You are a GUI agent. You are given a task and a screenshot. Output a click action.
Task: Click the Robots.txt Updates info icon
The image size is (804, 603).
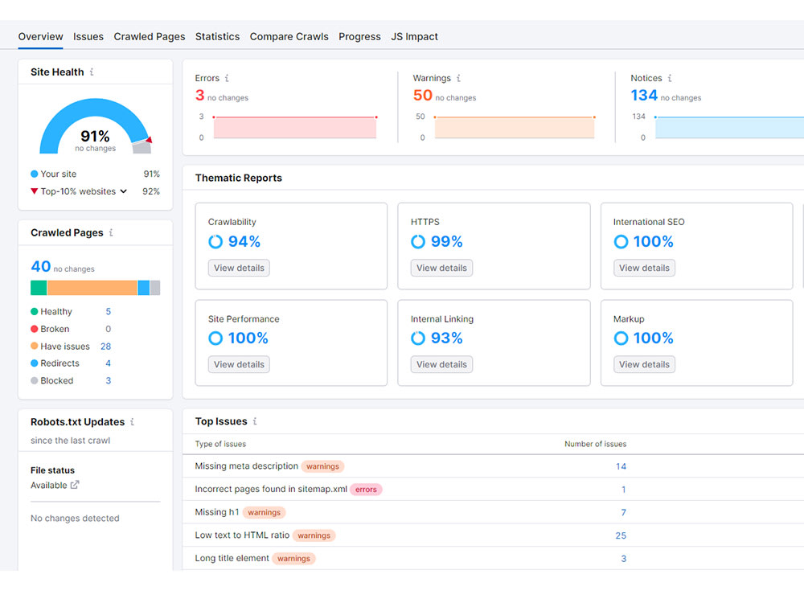pyautogui.click(x=133, y=421)
